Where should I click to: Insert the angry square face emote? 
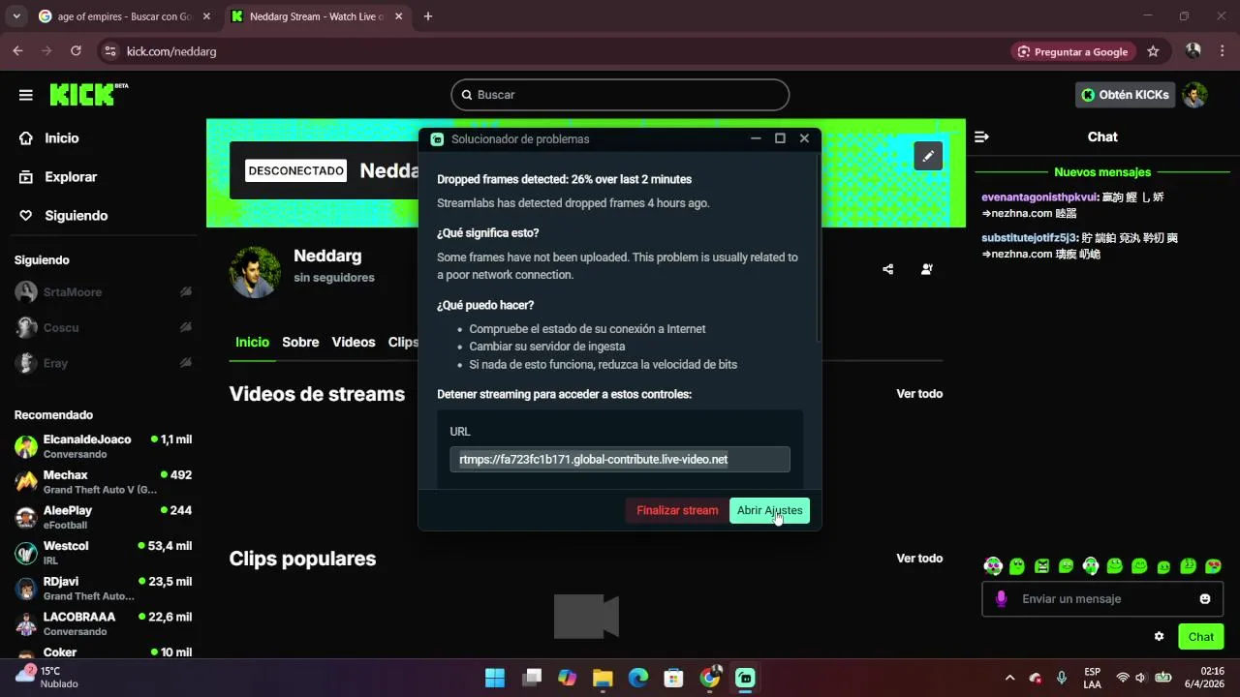click(1041, 566)
